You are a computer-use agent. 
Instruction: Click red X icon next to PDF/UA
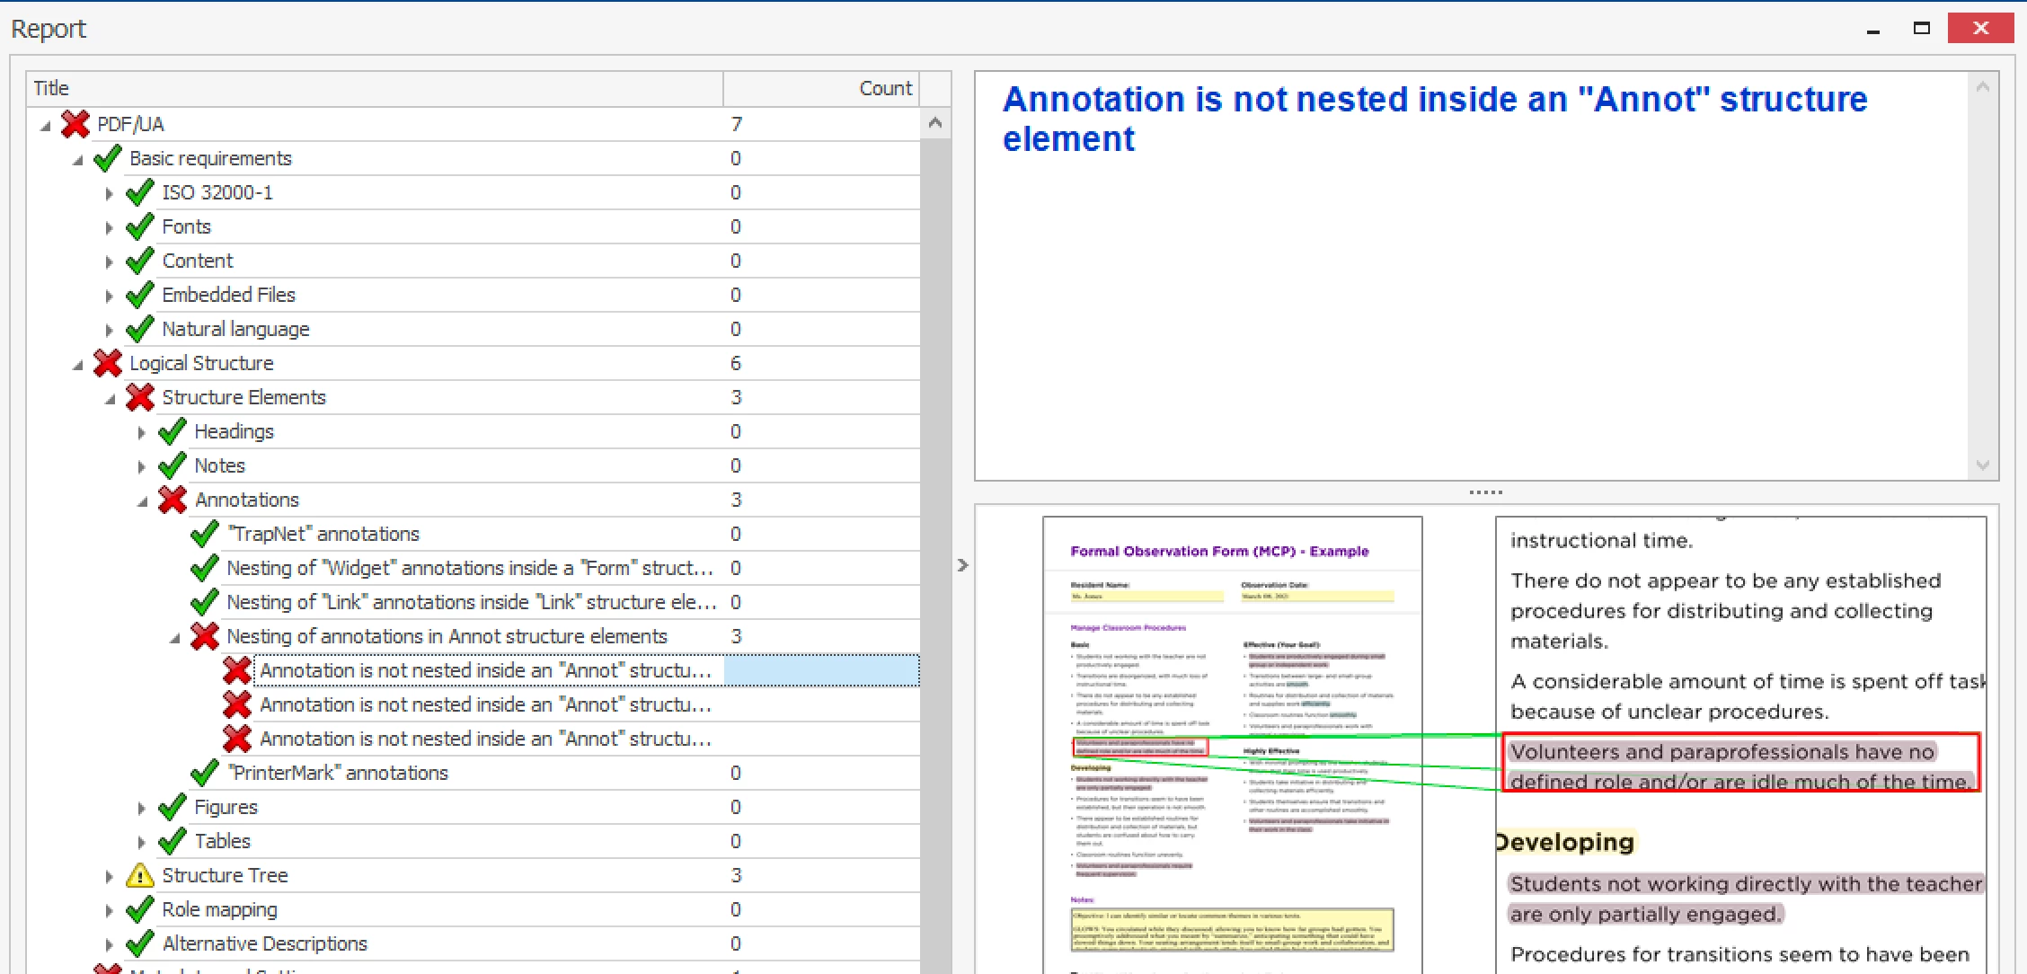(75, 124)
